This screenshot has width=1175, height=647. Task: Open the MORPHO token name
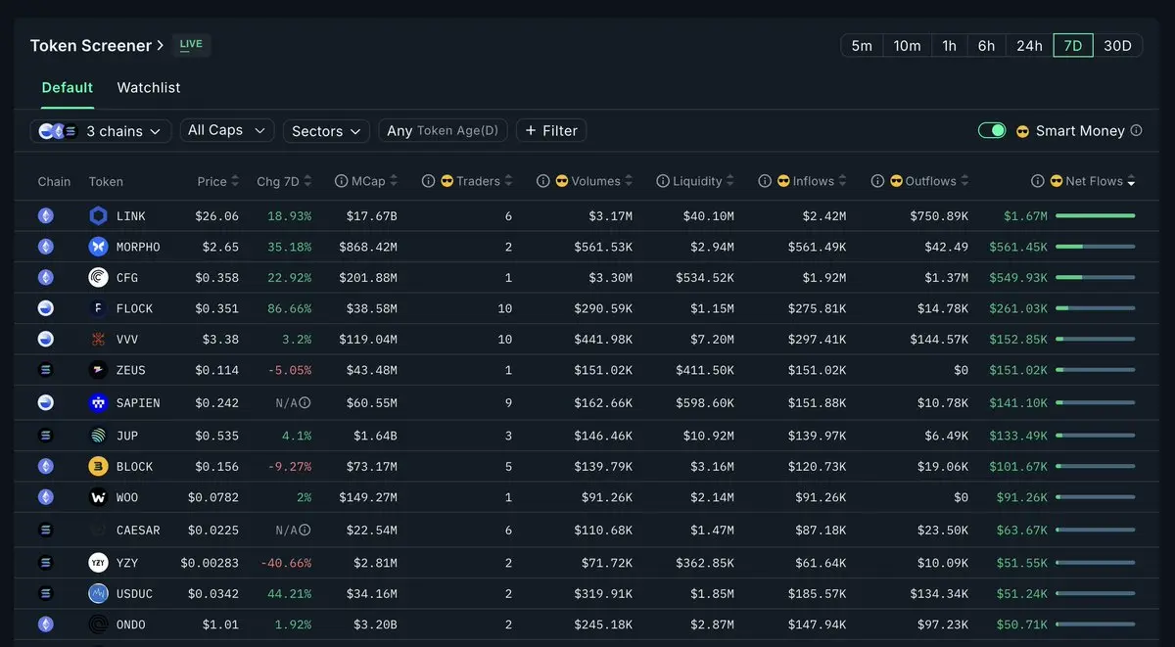[x=138, y=247]
